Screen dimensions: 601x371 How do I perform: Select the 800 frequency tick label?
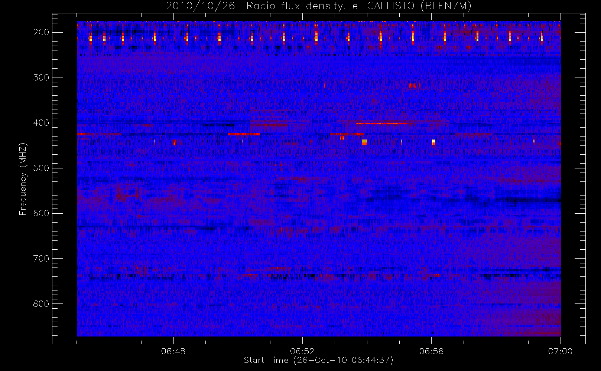pyautogui.click(x=41, y=304)
